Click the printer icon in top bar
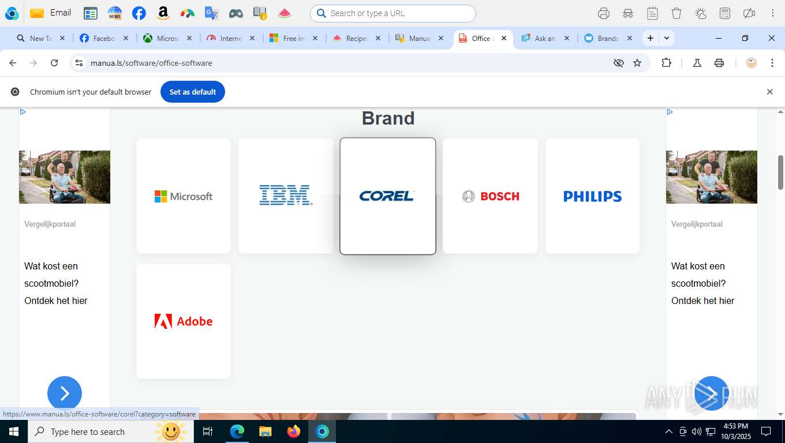This screenshot has height=443, width=785. pos(604,13)
